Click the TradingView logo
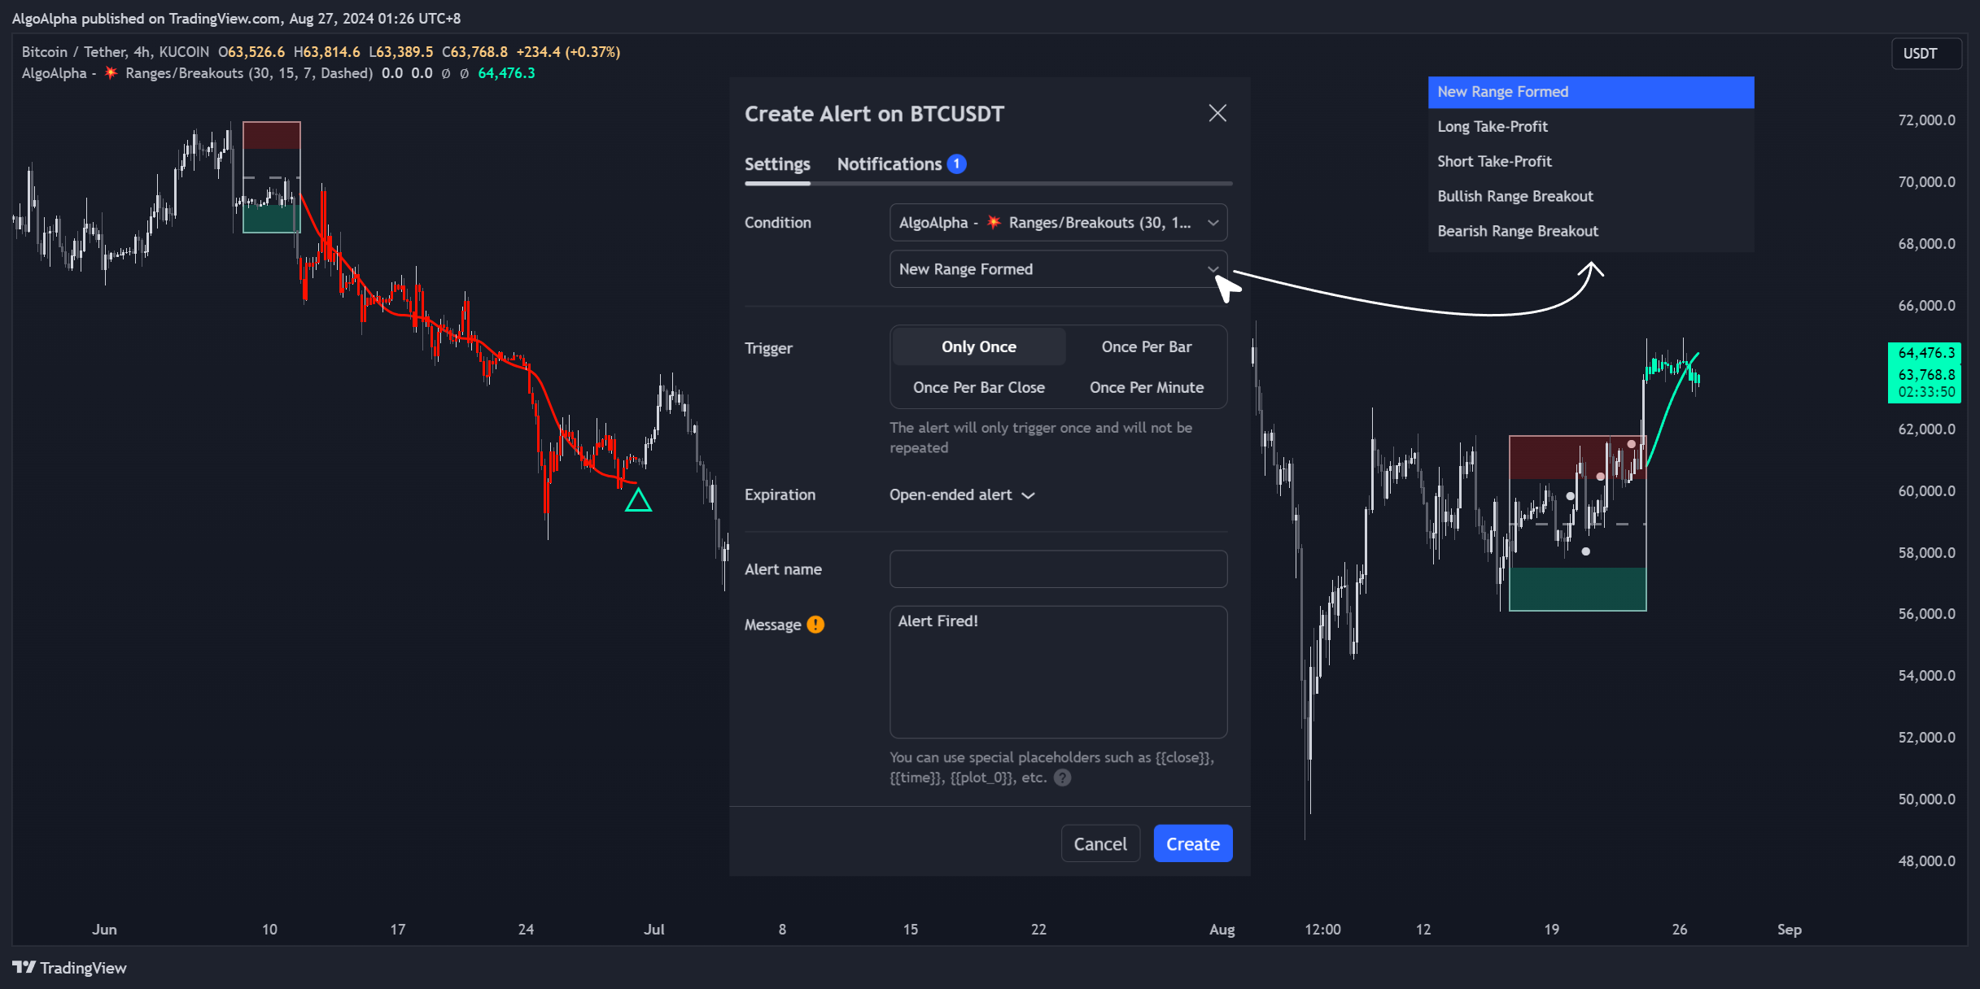The width and height of the screenshot is (1980, 989). 69,967
